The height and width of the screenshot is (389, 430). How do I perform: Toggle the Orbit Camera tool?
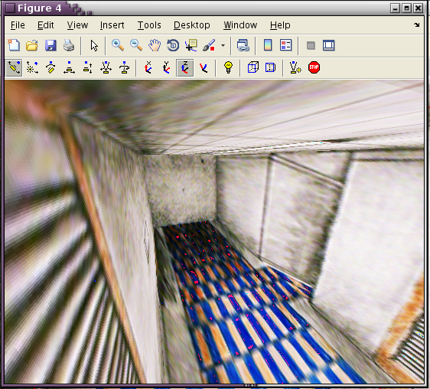pyautogui.click(x=15, y=67)
